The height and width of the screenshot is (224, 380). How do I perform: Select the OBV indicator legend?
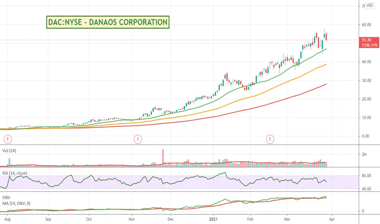coord(6,198)
